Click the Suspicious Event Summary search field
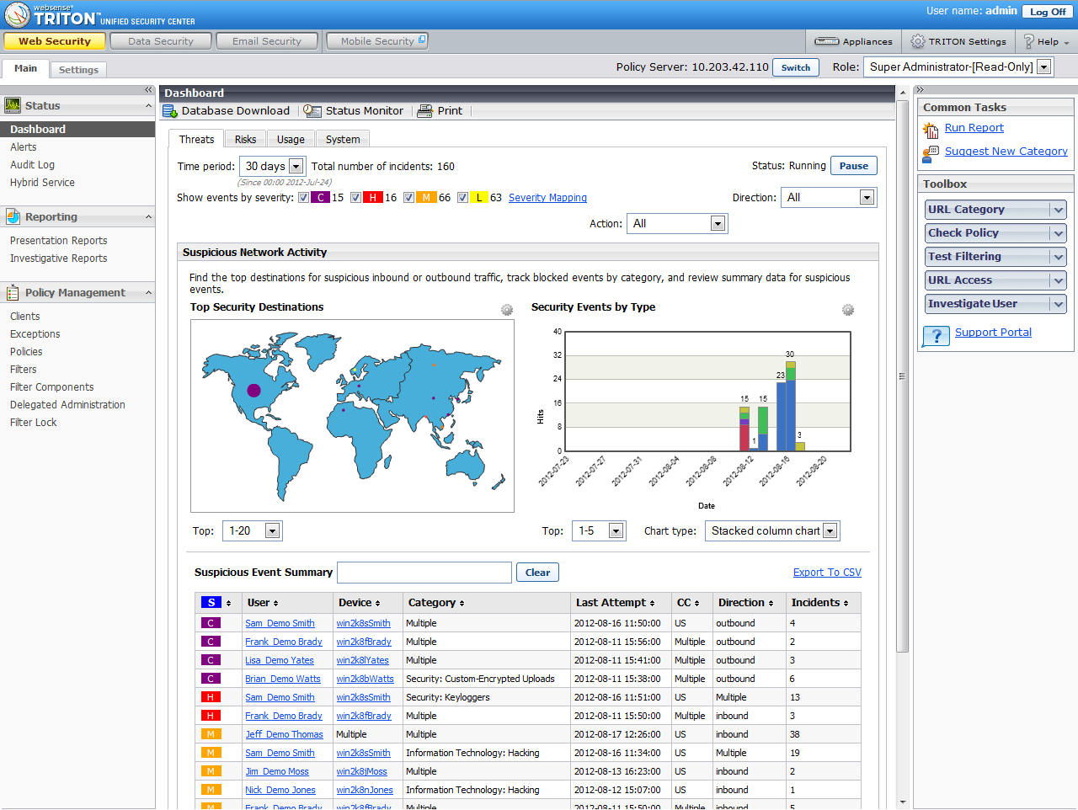1078x810 pixels. click(x=424, y=572)
